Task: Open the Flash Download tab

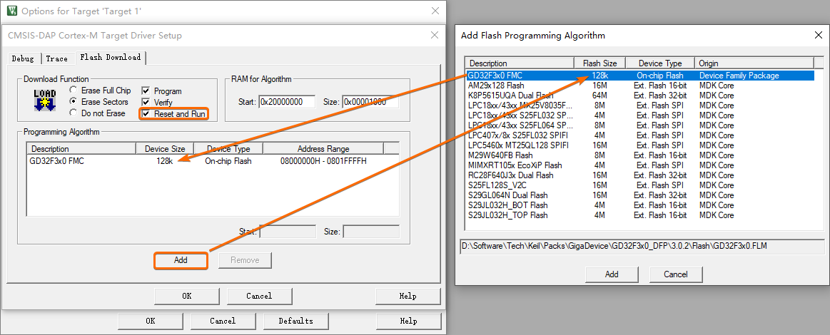Action: pos(110,57)
